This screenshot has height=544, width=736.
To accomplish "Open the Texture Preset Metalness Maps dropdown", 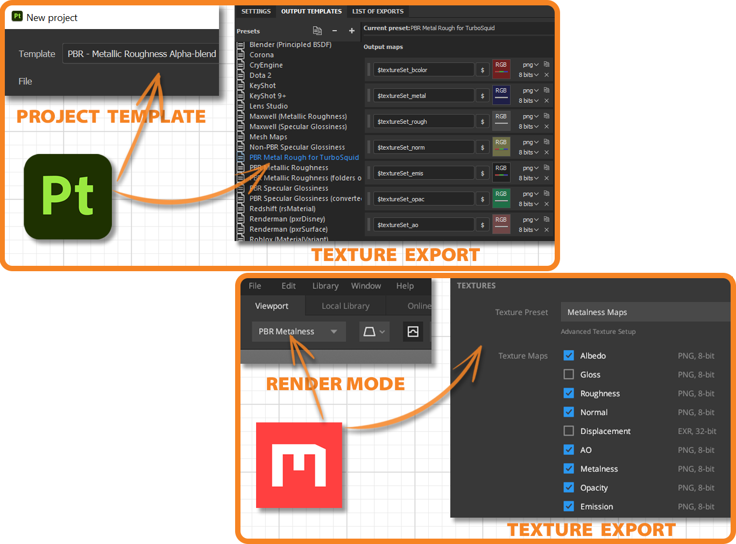I will (645, 312).
